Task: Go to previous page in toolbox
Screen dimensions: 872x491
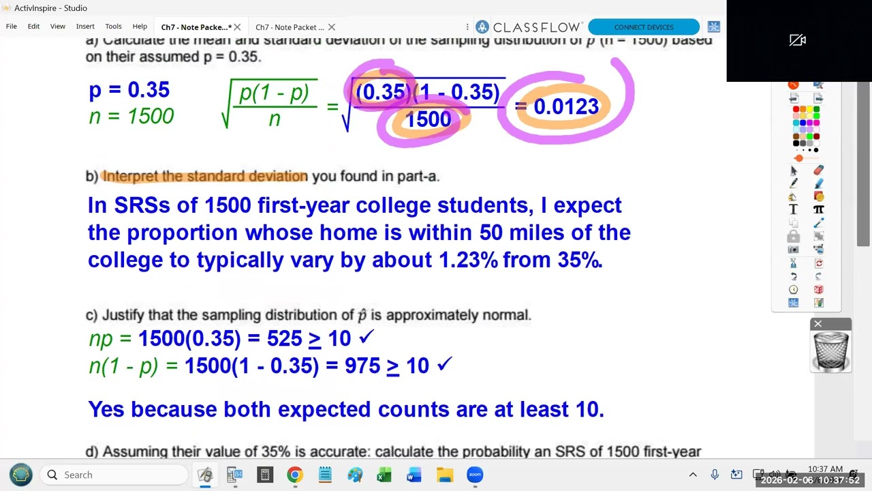Action: pos(793,98)
